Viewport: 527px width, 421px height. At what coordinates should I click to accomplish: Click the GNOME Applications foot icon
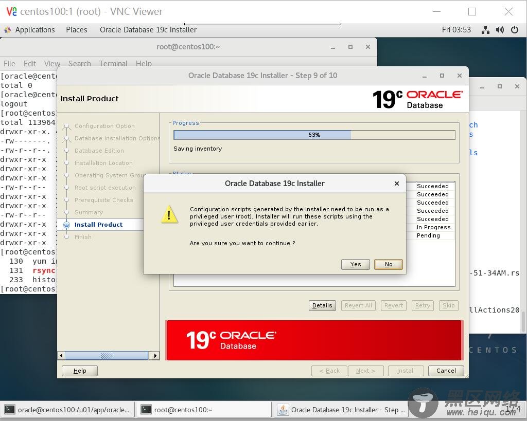click(x=7, y=30)
